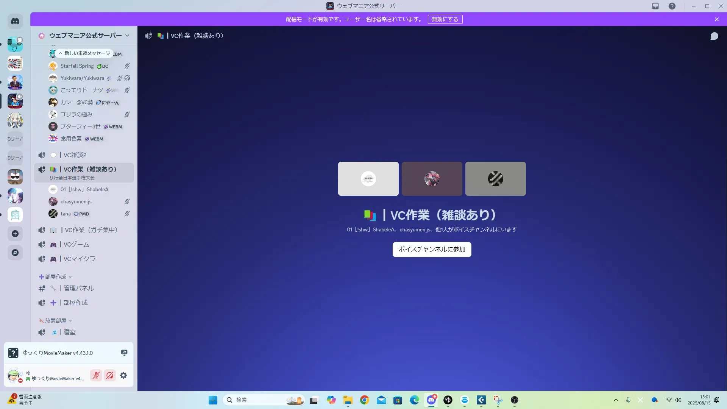Click the tana striped avatar tile
Viewport: 727px width, 409px height.
[x=495, y=179]
